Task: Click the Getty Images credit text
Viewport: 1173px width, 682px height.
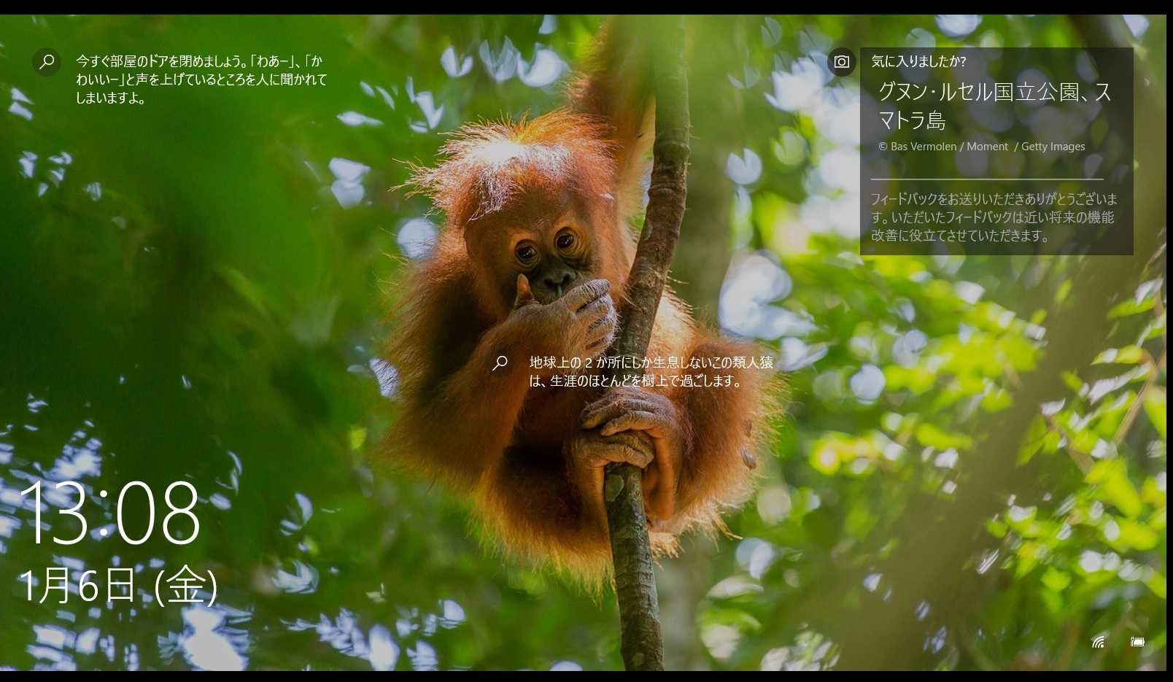Action: point(1053,147)
